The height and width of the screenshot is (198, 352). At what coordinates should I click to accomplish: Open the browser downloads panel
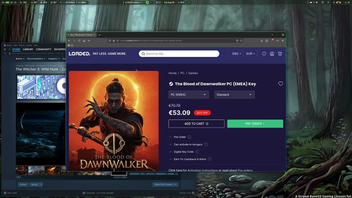262,41
